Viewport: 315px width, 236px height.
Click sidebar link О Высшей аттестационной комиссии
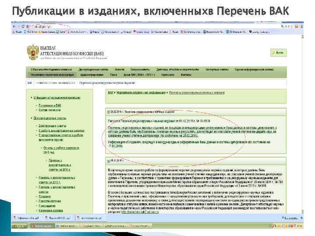pos(57,98)
